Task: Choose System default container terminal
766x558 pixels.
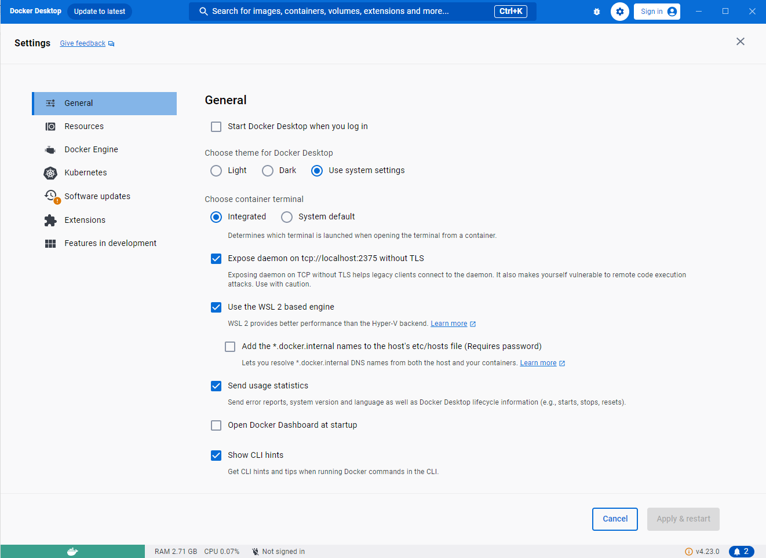Action: pyautogui.click(x=287, y=217)
